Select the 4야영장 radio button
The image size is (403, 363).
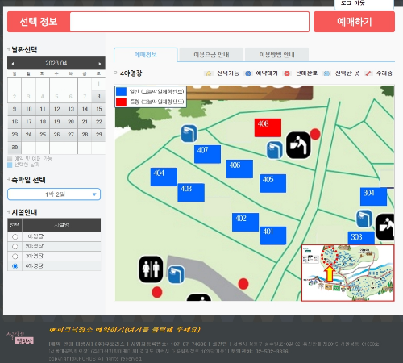click(x=15, y=266)
